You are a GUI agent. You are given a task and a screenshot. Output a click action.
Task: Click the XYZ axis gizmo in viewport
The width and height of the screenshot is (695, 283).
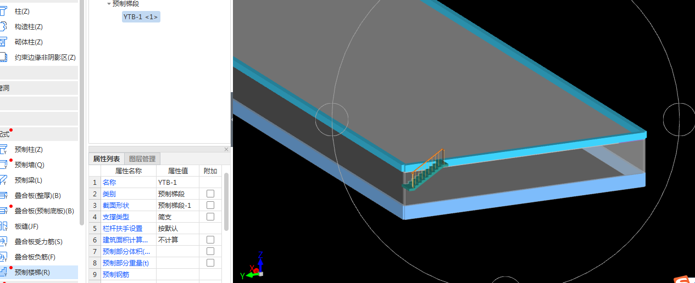[253, 266]
